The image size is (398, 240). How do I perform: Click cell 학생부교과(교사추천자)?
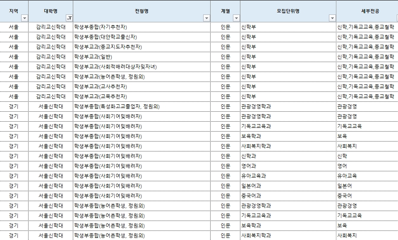141,86
